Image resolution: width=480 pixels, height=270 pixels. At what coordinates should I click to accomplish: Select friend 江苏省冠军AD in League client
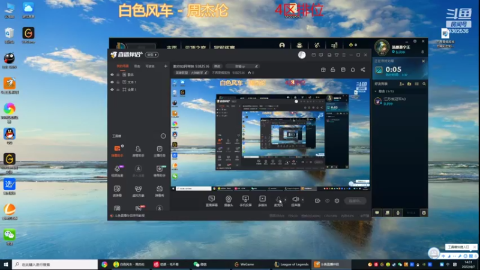coord(400,101)
